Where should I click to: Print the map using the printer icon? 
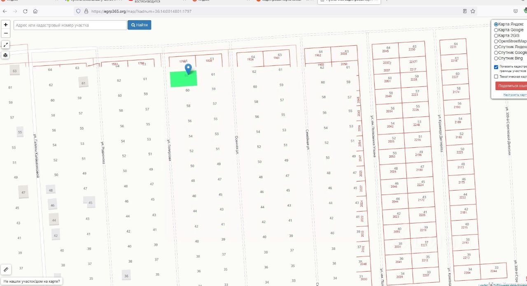(x=6, y=55)
